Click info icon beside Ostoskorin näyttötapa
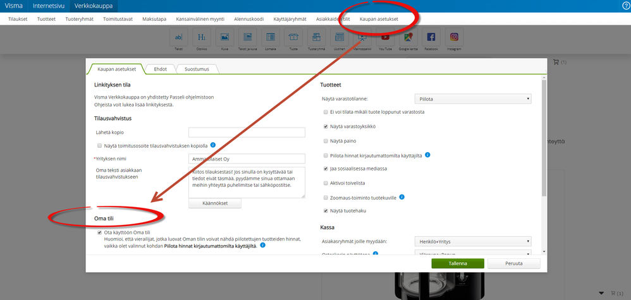The height and width of the screenshot is (300, 631). (375, 254)
